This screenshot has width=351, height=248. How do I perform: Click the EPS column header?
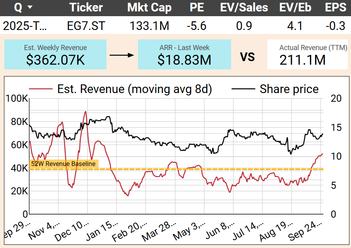click(336, 7)
